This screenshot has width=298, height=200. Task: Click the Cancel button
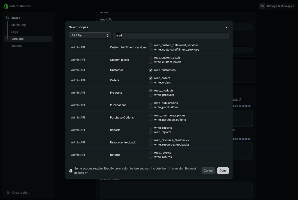pos(208,171)
